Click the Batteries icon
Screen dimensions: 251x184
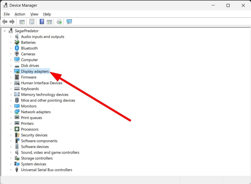click(x=17, y=42)
